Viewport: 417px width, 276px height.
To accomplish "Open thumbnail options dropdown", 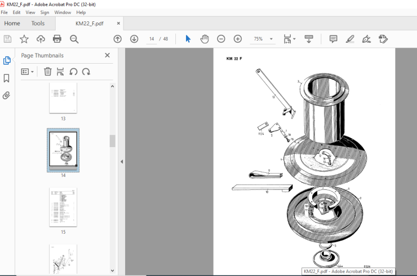I will [x=27, y=72].
